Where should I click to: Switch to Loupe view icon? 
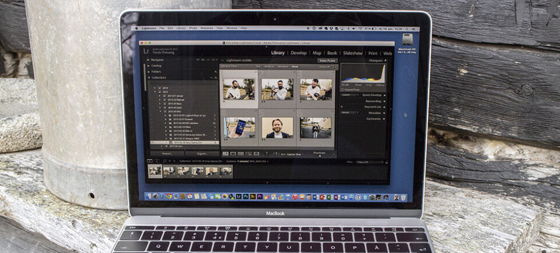(x=233, y=154)
